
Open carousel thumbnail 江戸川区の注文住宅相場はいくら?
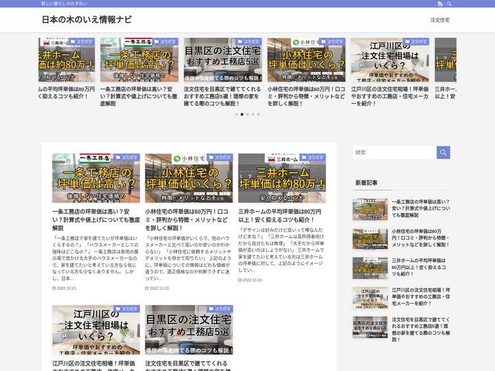[x=390, y=60]
